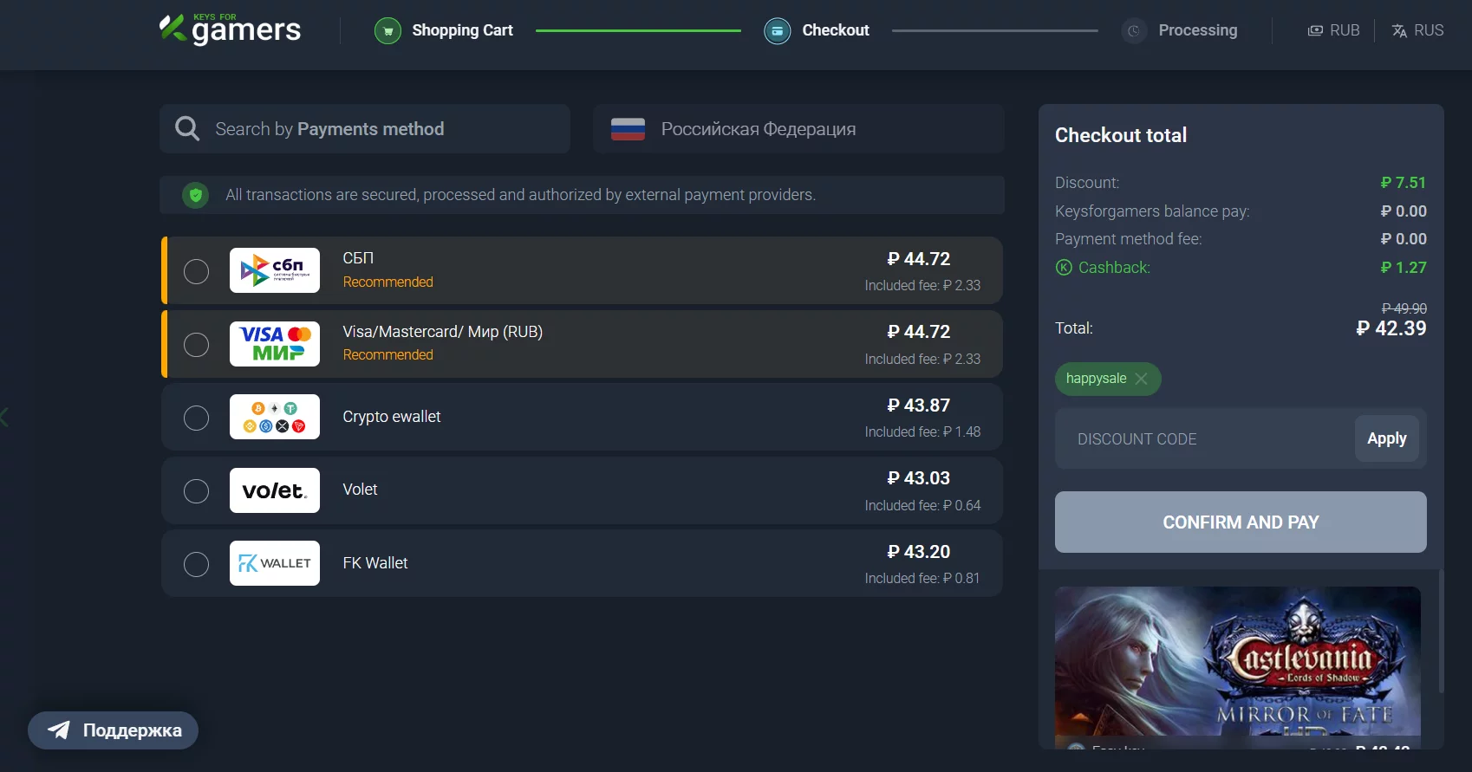Click the Shopping Cart step icon

pos(388,31)
